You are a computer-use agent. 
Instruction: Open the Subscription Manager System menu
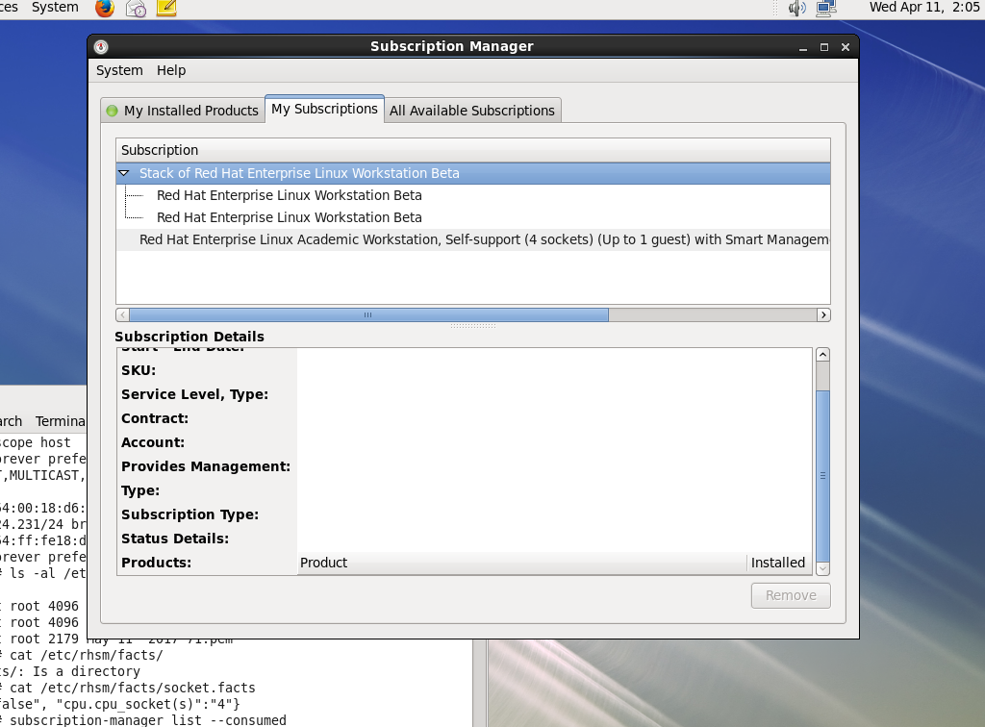[x=119, y=70]
